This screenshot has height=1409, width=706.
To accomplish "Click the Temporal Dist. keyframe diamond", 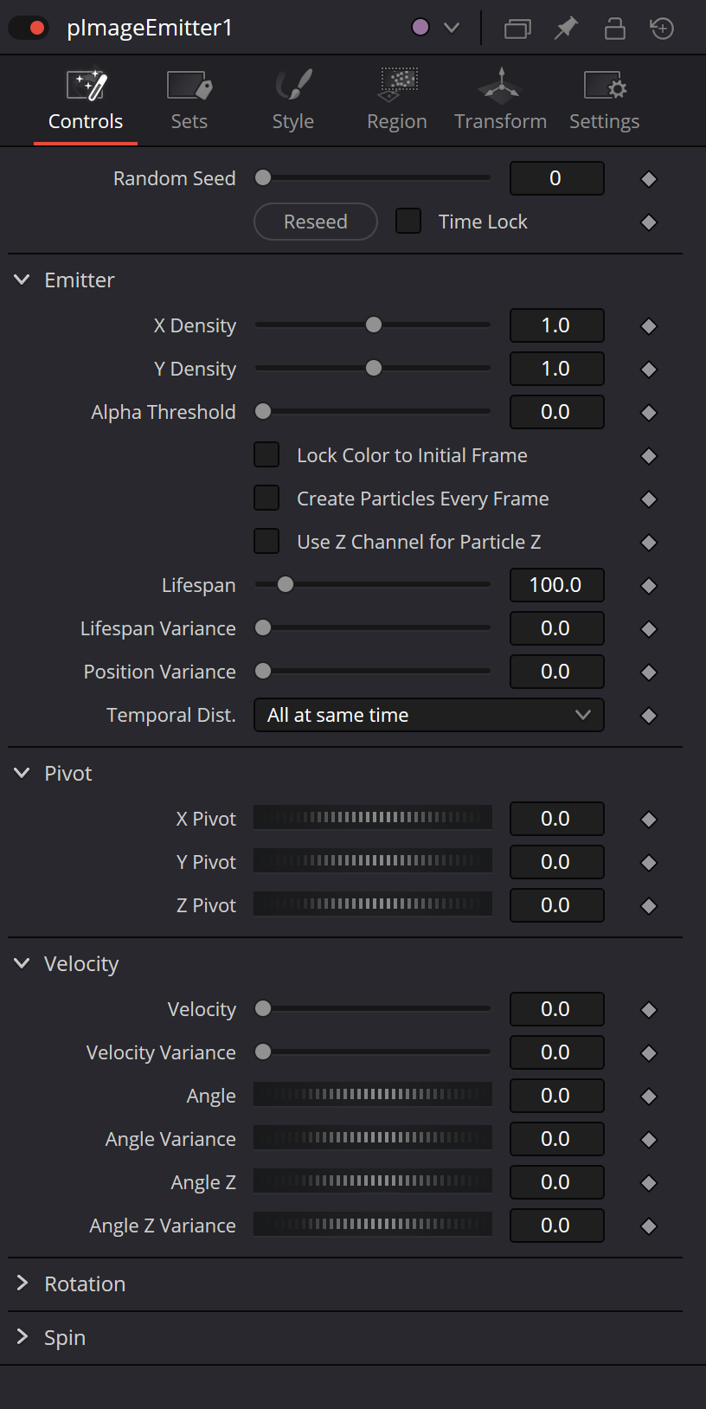I will tap(649, 716).
